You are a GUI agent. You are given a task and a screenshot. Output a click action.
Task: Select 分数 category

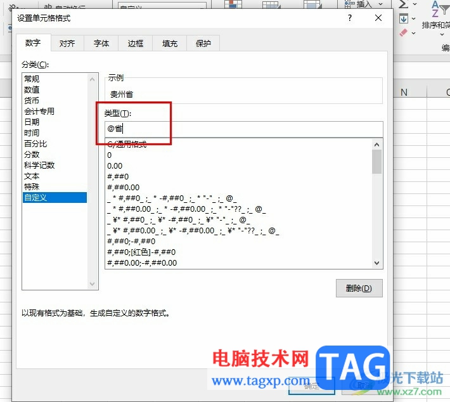(55, 155)
